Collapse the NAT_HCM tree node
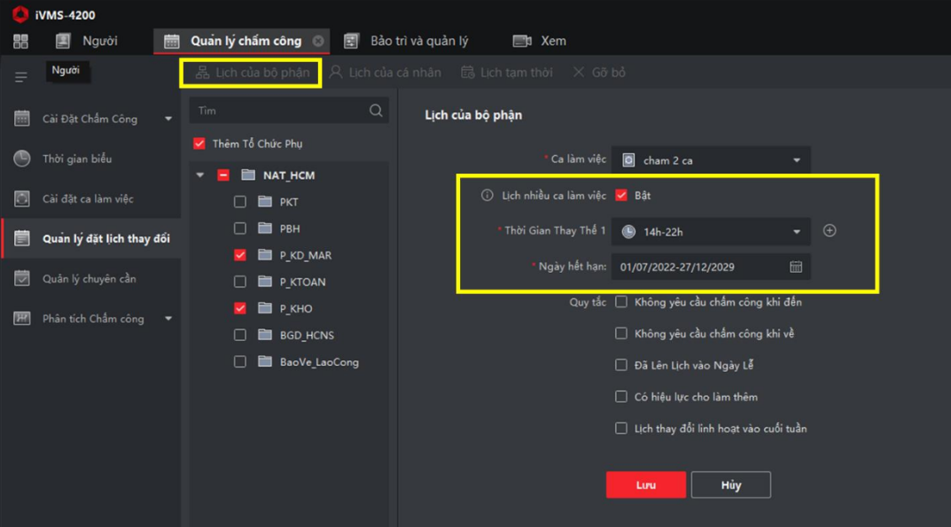This screenshot has height=527, width=951. pyautogui.click(x=200, y=175)
